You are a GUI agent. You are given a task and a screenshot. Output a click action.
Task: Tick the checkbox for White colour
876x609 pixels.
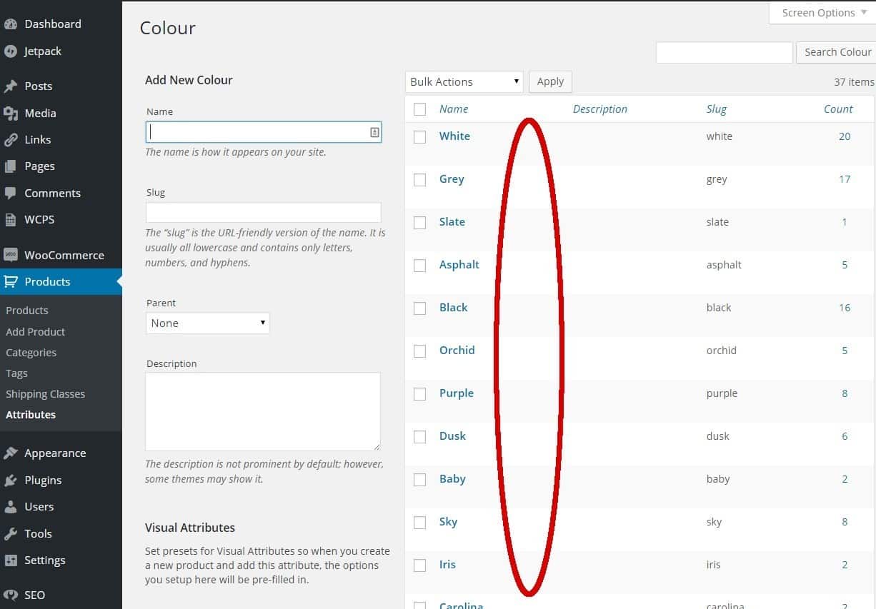(420, 136)
